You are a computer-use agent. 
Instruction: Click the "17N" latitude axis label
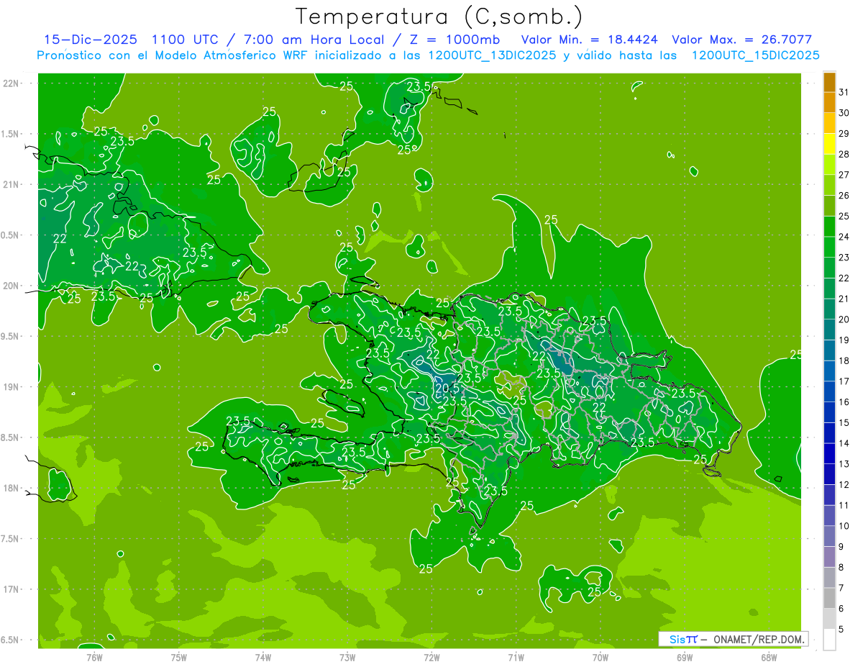pyautogui.click(x=12, y=589)
